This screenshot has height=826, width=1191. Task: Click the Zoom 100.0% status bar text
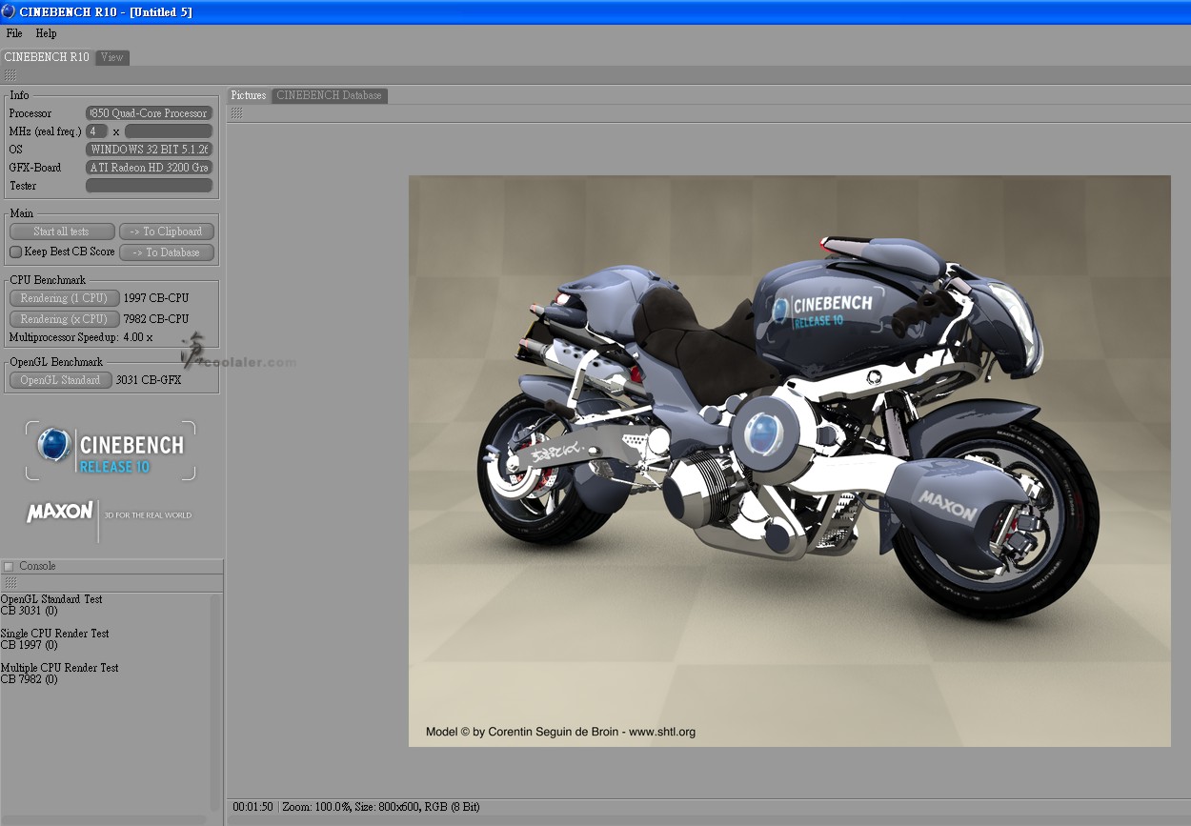click(317, 807)
